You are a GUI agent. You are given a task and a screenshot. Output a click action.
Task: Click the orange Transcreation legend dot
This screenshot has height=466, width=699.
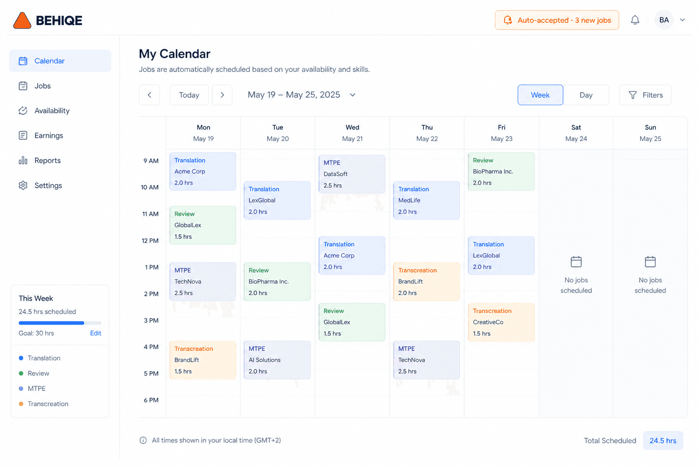click(21, 404)
